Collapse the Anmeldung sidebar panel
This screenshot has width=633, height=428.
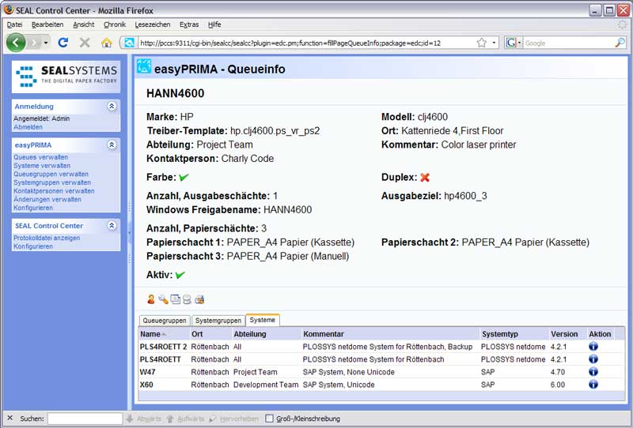point(112,106)
